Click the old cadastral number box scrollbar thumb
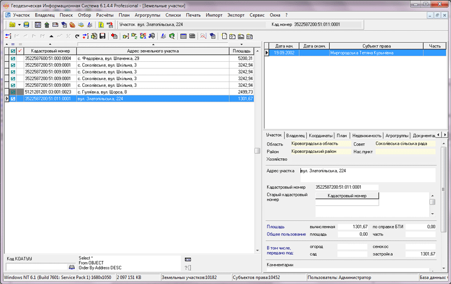This screenshot has width=451, height=284. click(x=432, y=202)
